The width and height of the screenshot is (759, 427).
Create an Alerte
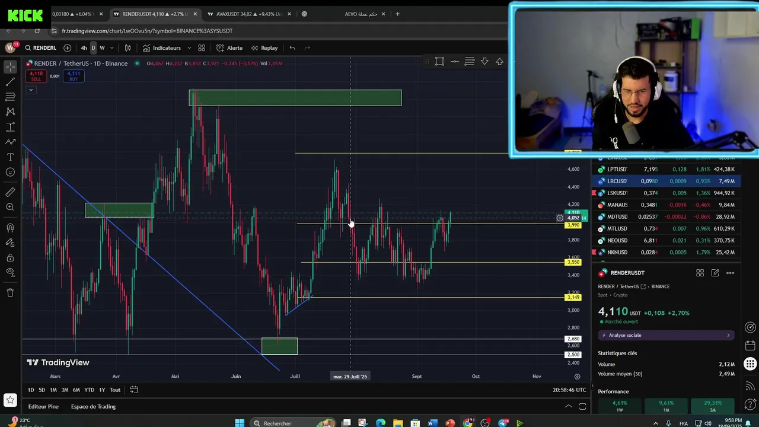[x=229, y=48]
